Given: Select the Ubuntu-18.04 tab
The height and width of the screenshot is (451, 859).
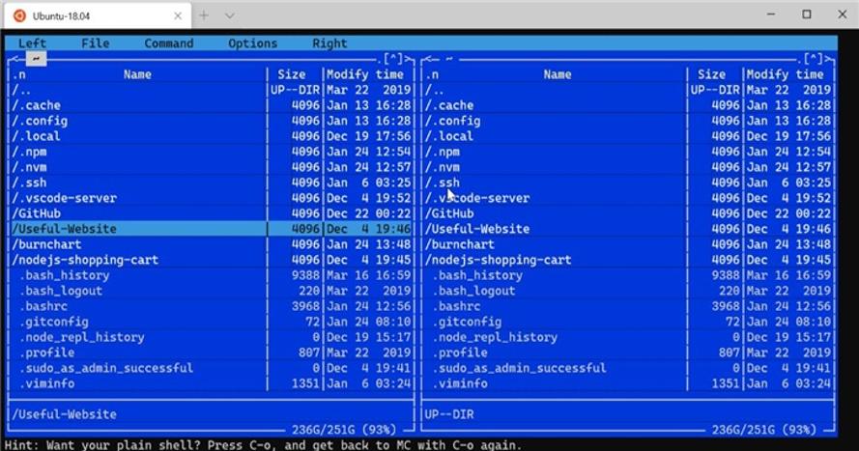Looking at the screenshot, I should click(x=98, y=15).
